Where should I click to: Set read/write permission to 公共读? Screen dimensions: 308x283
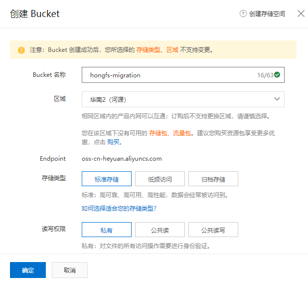click(x=159, y=230)
